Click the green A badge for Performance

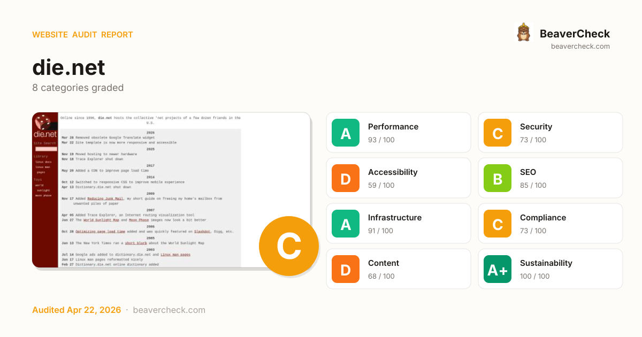(346, 133)
